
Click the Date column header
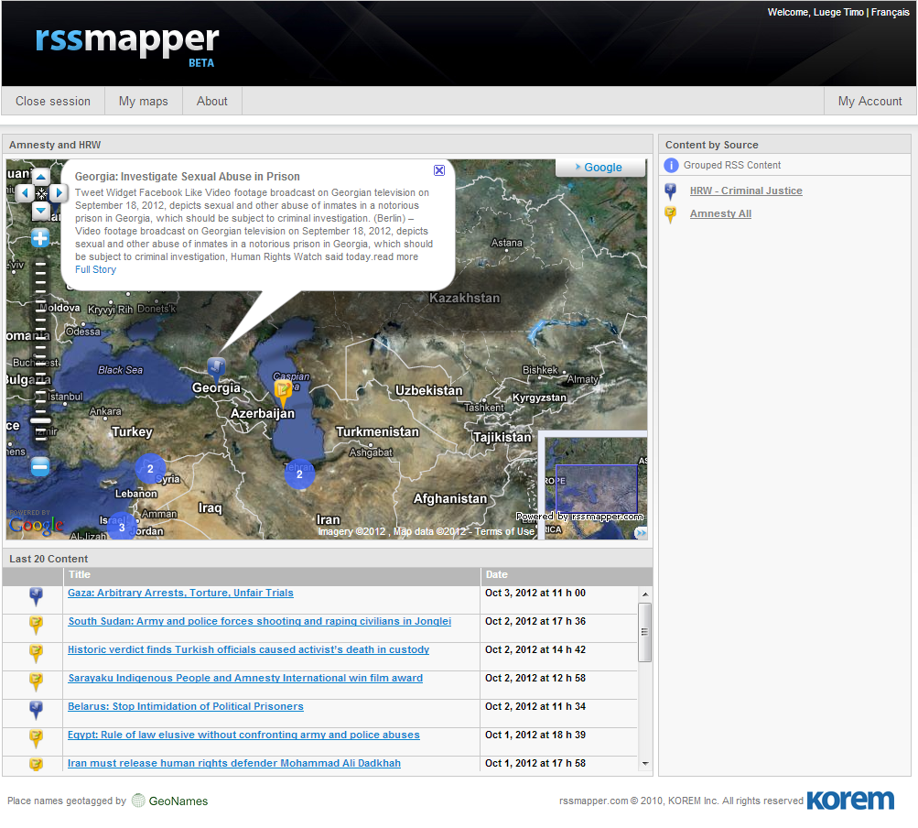point(567,575)
